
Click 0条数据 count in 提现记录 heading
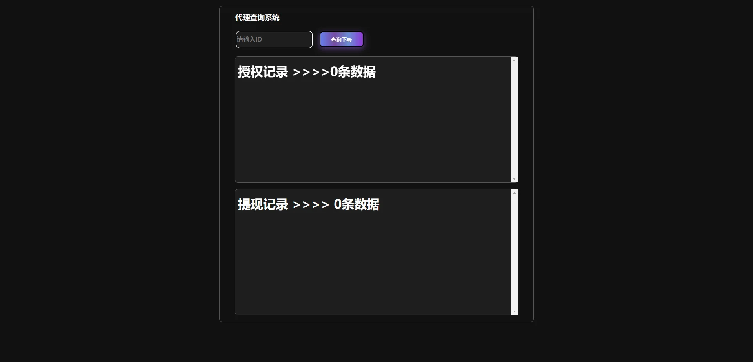point(356,205)
